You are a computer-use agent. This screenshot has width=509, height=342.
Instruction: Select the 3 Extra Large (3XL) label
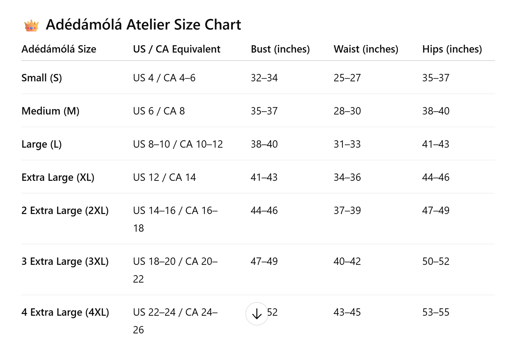(x=65, y=261)
